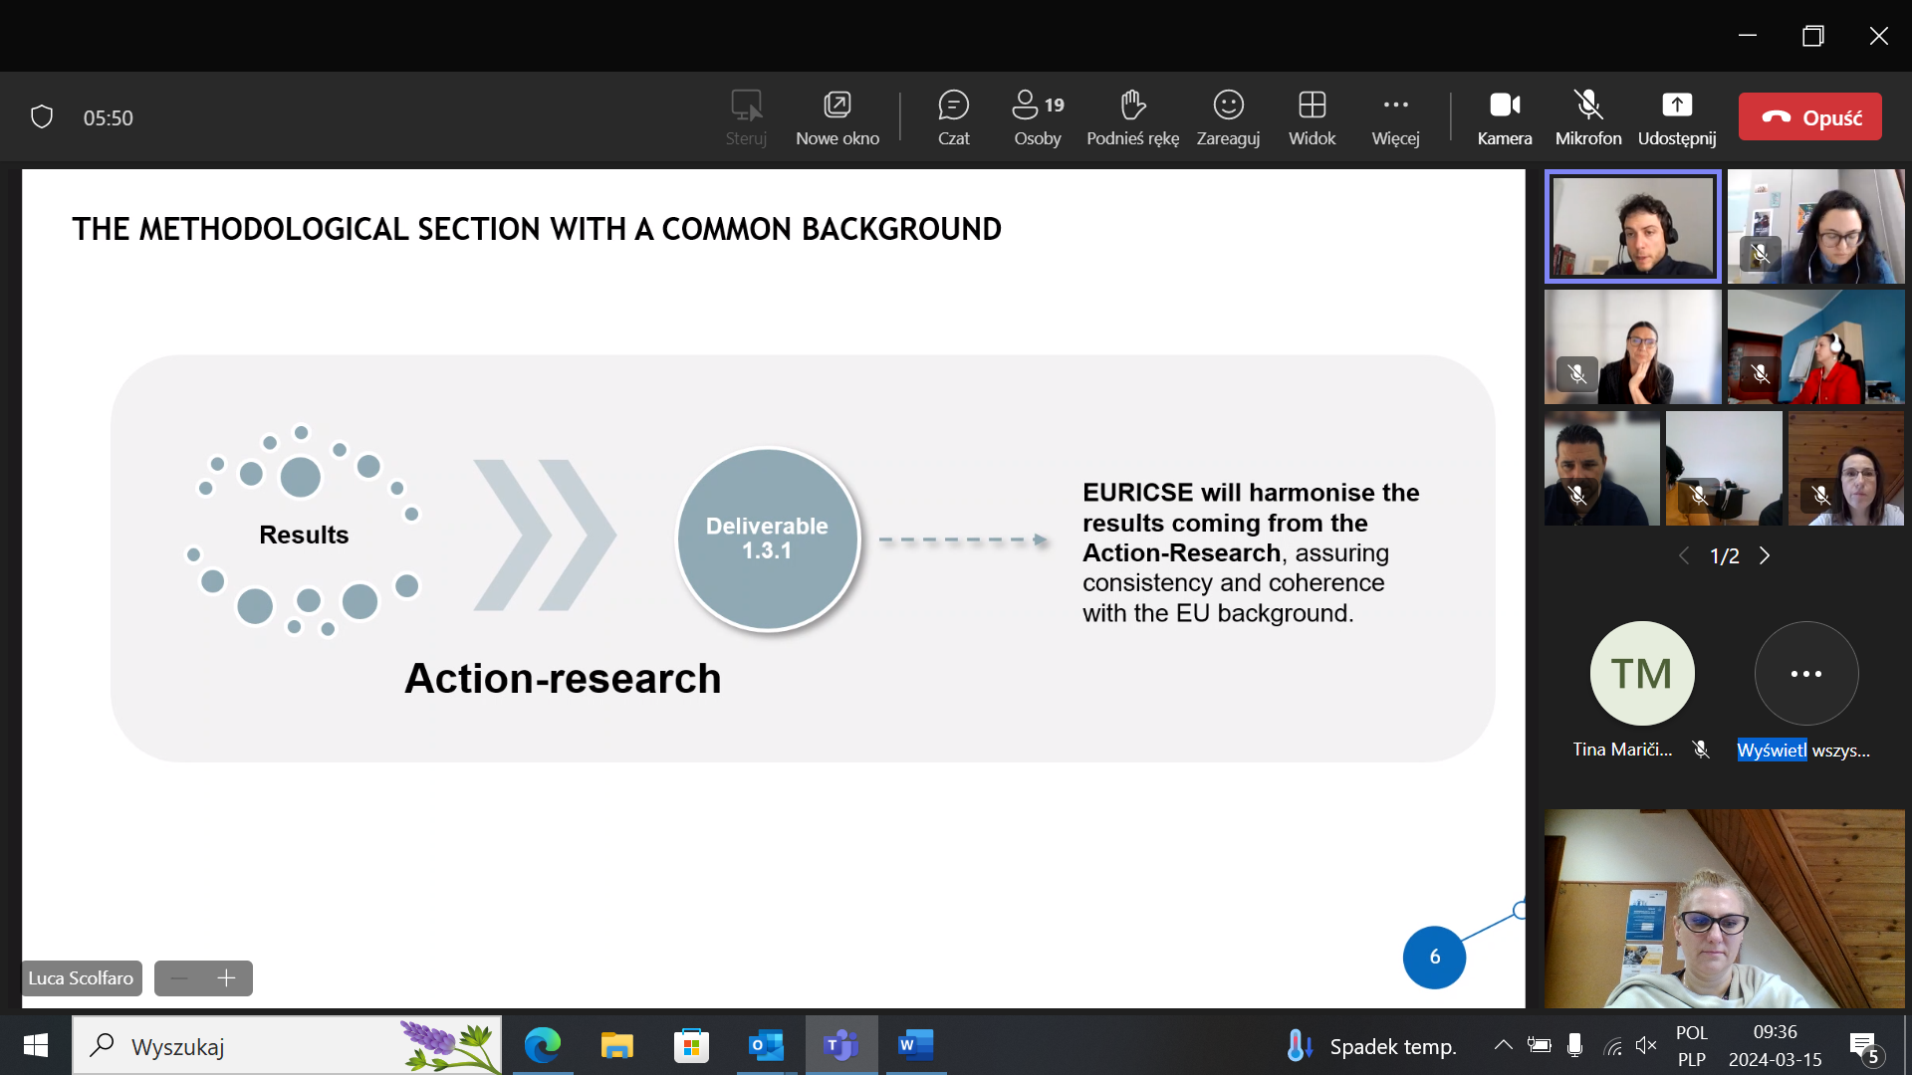The width and height of the screenshot is (1912, 1075).
Task: Click Udostępnij share screen icon
Action: tap(1677, 116)
